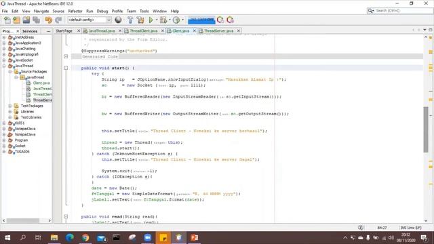Open the Source menu
Screen dimensions: 434x244
(58, 11)
